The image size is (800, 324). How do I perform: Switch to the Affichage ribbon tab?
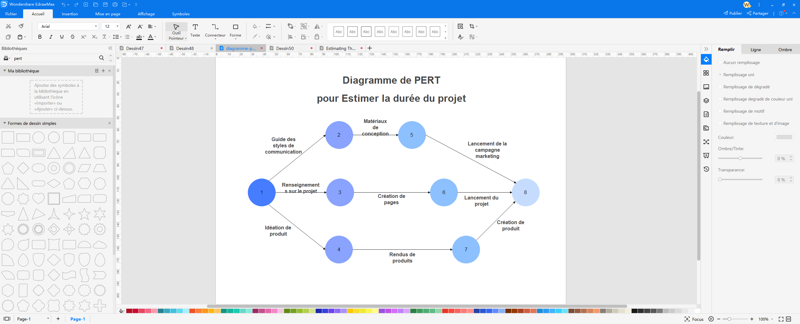pos(146,14)
